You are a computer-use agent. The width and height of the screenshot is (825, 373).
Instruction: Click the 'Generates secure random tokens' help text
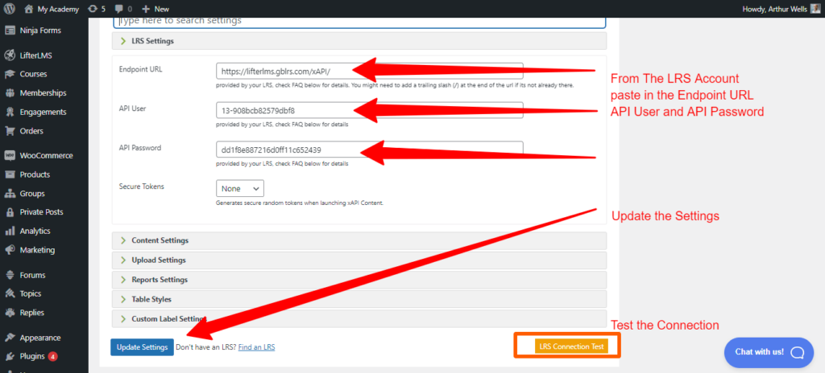(300, 203)
